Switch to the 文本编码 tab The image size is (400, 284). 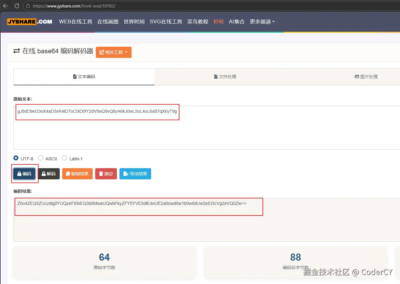pos(84,77)
